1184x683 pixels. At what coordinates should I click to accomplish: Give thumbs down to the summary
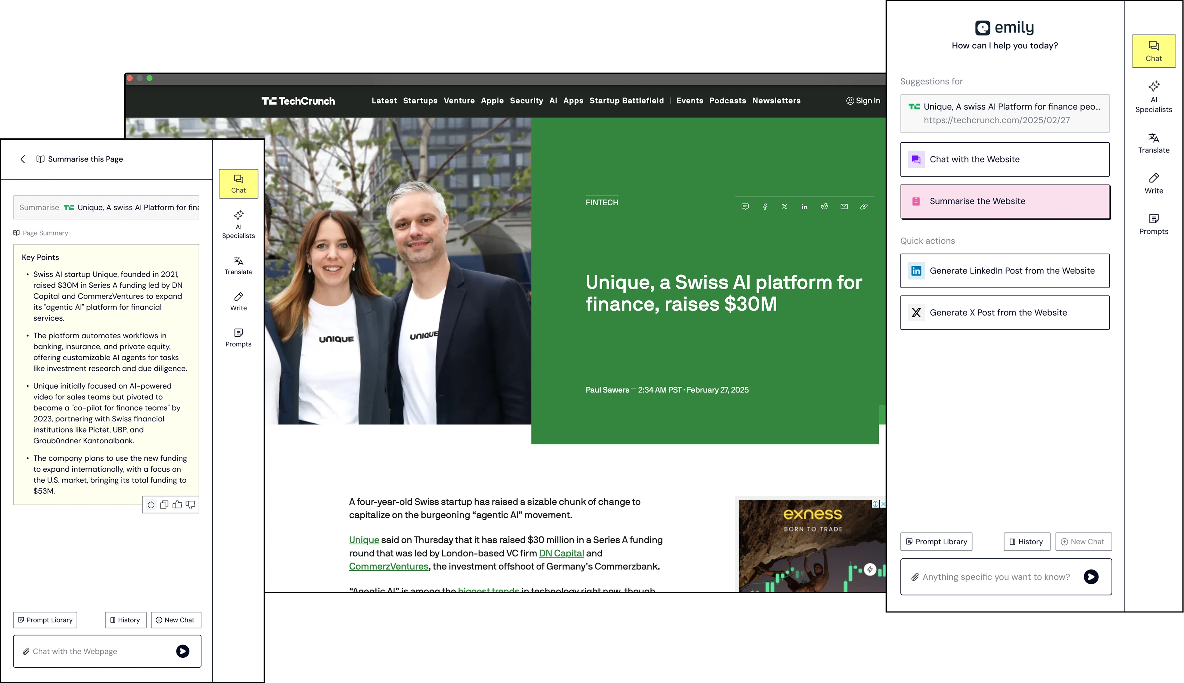(191, 505)
